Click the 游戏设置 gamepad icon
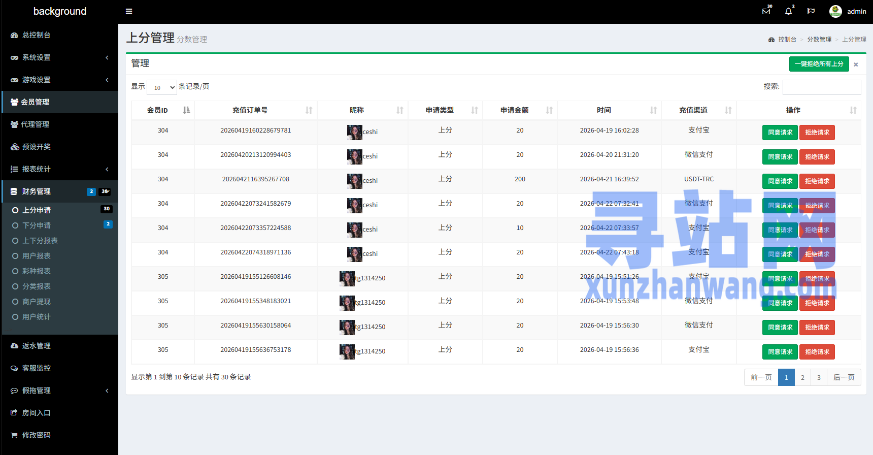This screenshot has height=455, width=873. pyautogui.click(x=14, y=80)
